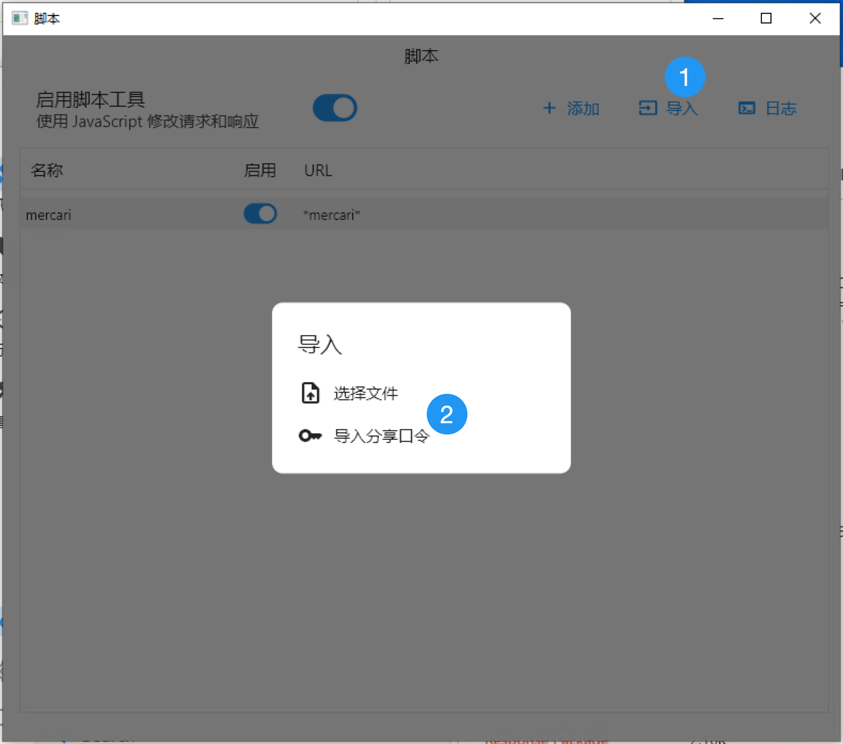The image size is (843, 744).
Task: Click the blue badge numbered 1
Action: tap(685, 77)
